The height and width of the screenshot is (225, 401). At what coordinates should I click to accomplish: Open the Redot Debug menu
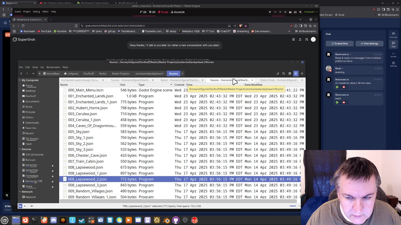point(36,12)
